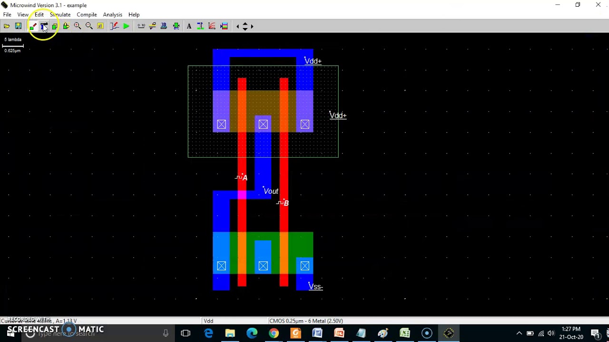Image resolution: width=609 pixels, height=342 pixels.
Task: Select the draw box tool
Action: coord(33,26)
